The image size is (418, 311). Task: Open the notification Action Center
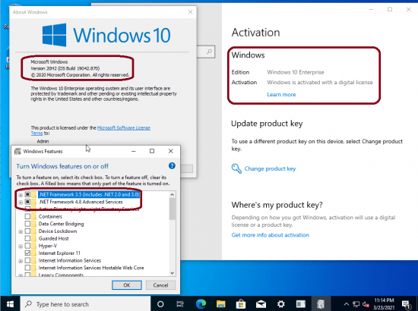point(406,304)
